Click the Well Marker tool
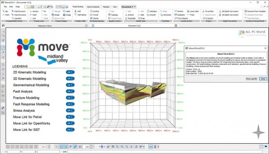 pos(81,15)
